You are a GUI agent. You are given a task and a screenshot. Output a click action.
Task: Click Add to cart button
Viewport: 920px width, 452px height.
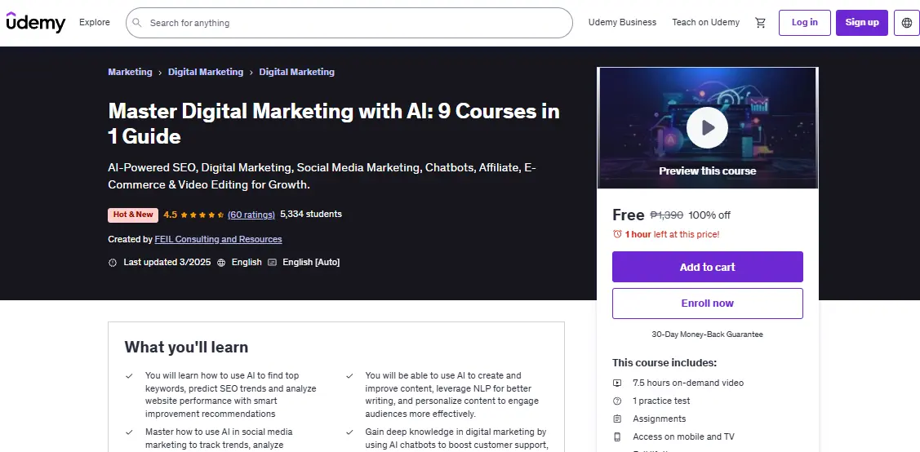pos(708,267)
